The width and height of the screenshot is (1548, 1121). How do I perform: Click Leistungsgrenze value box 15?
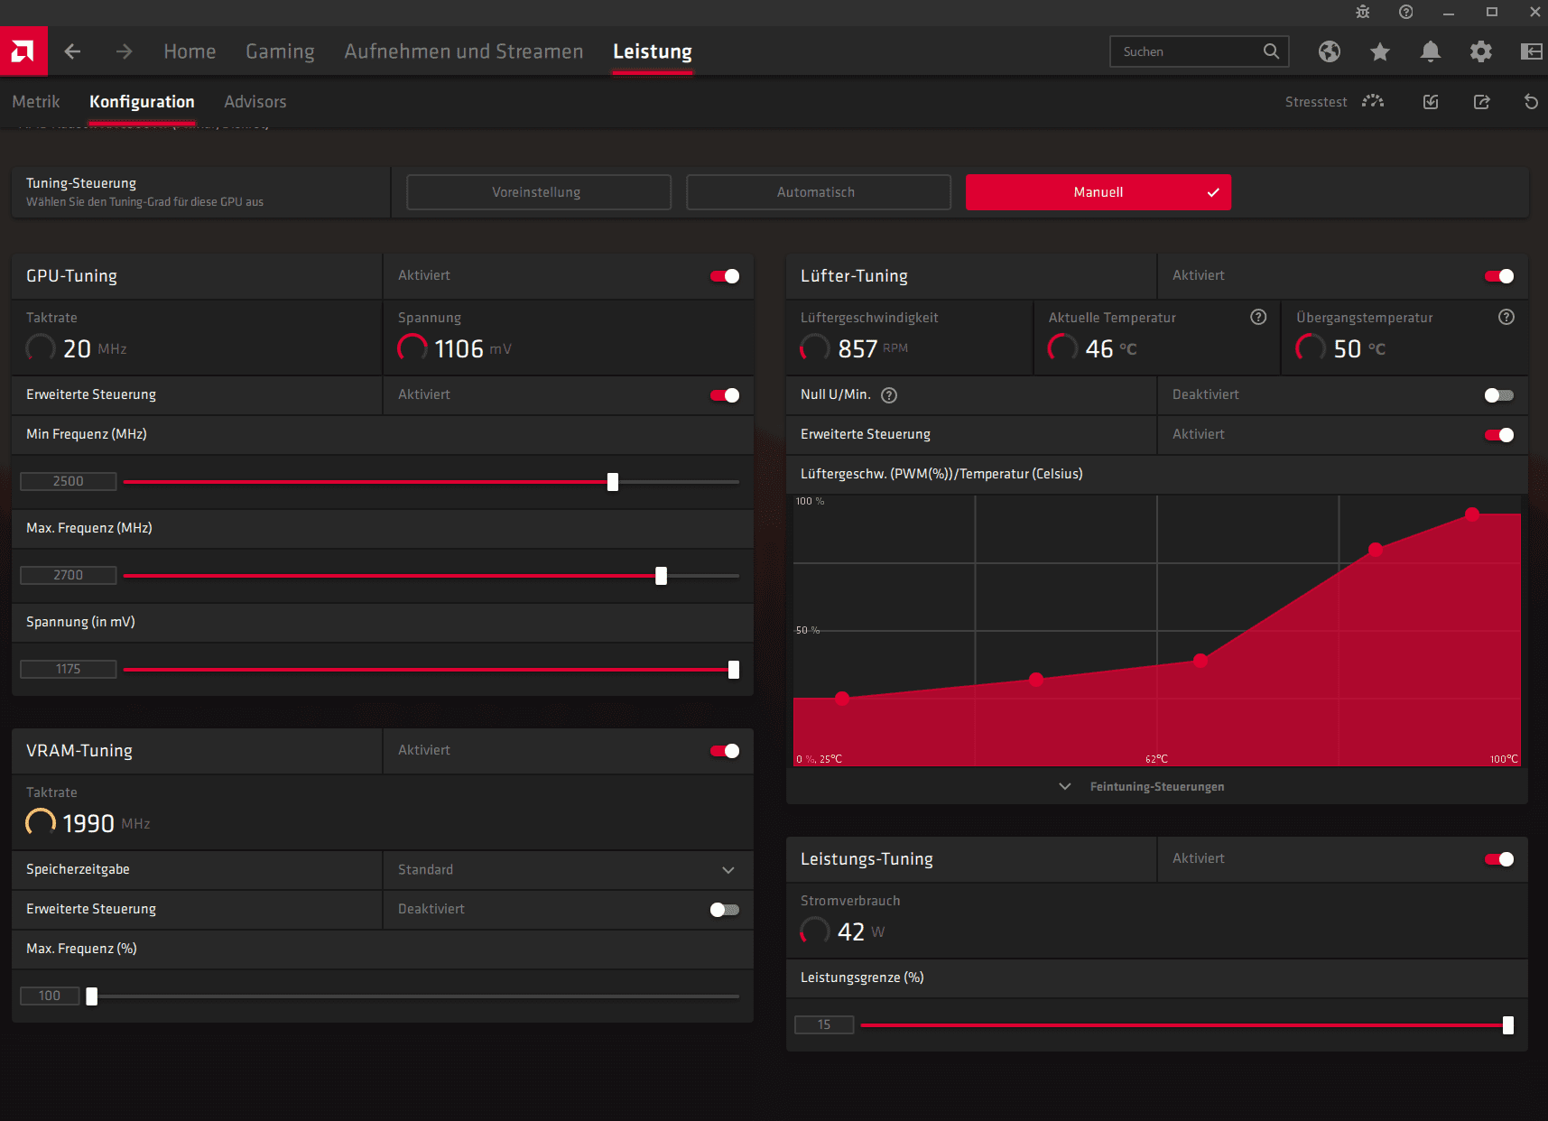[824, 1025]
